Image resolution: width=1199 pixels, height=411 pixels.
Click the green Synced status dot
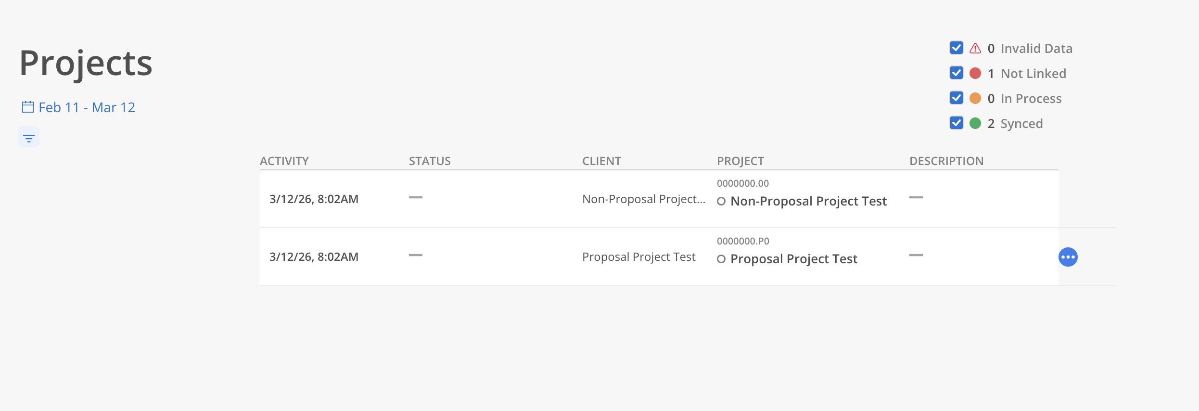tap(975, 123)
